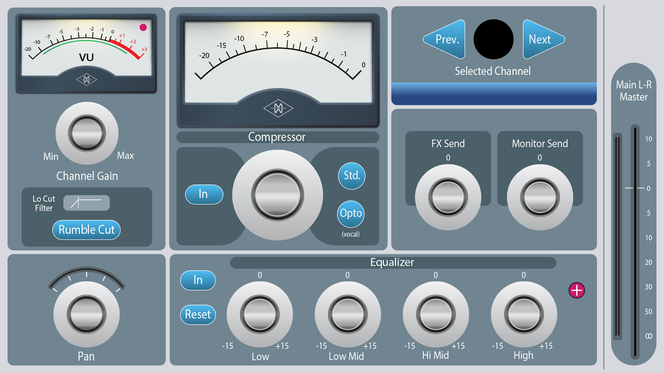
Task: Click the Channel Gain knob
Action: click(x=87, y=133)
